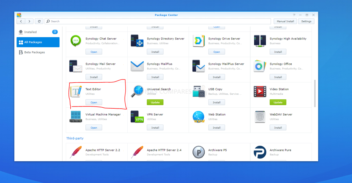This screenshot has width=352, height=183.
Task: Click the Apache HTTP Server 2.4 feather icon
Action: click(137, 152)
